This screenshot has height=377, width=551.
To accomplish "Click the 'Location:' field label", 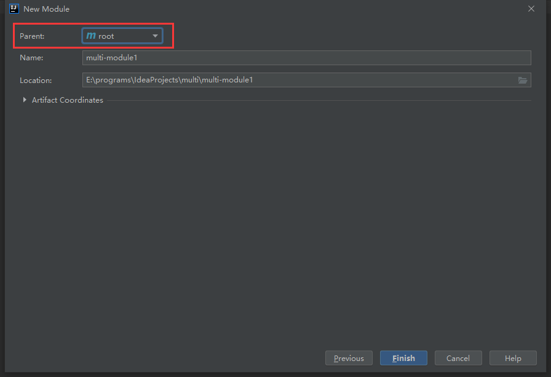I will [36, 80].
